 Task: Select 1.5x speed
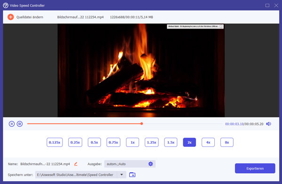coord(171,142)
